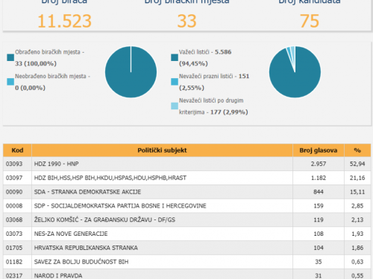Click the percent column header
373x279 pixels.
[357, 150]
